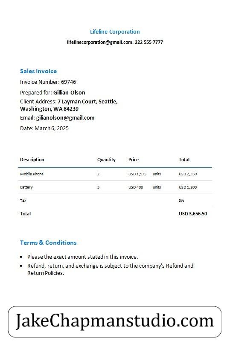Click the Battery row description
This screenshot has width=230, height=346.
[26, 187]
